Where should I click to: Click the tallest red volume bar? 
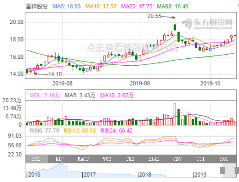tap(175, 114)
